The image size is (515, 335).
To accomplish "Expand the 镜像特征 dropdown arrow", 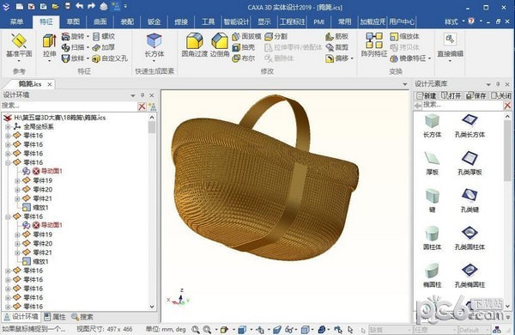I will pos(429,58).
